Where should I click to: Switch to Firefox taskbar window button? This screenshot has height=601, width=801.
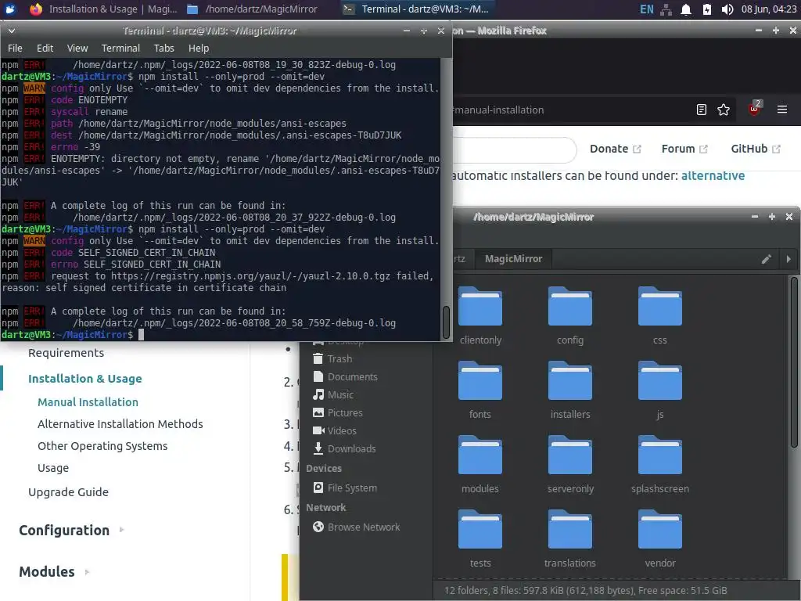(104, 9)
